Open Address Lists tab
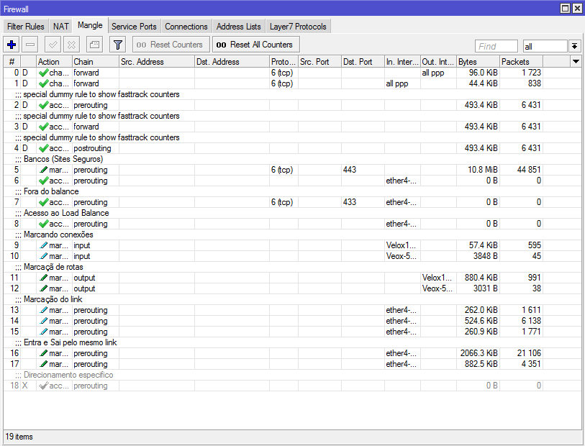The image size is (585, 446). [x=239, y=27]
